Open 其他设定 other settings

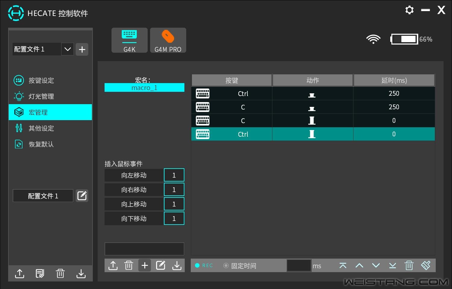click(50, 128)
